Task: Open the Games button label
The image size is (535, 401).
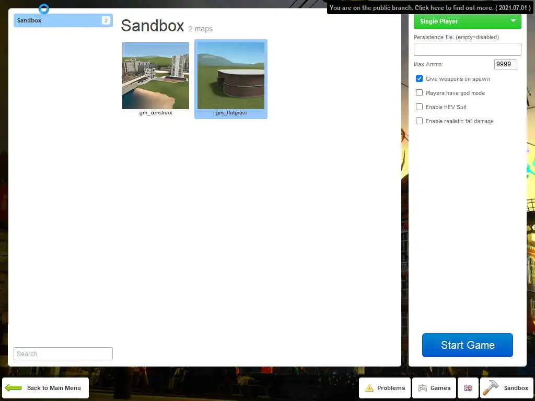Action: [x=440, y=388]
